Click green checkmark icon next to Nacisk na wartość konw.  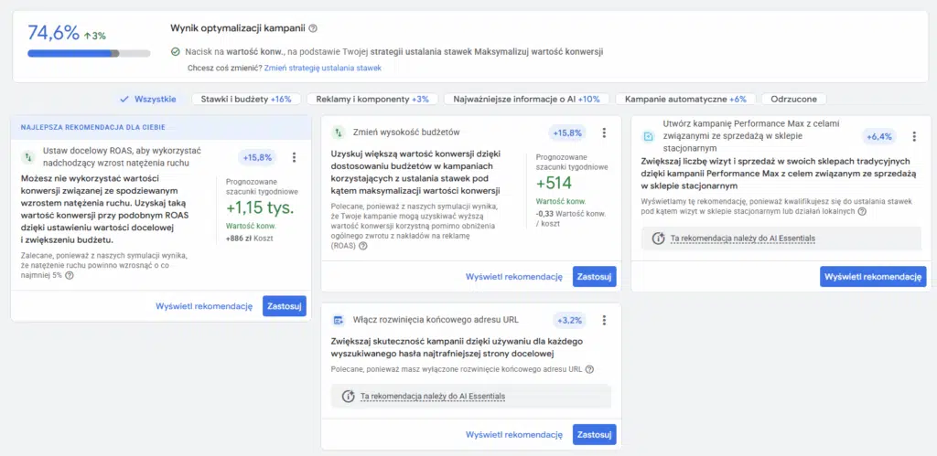pyautogui.click(x=175, y=52)
